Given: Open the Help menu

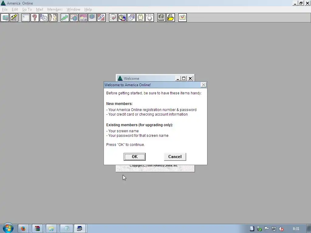Looking at the screenshot, I should (88, 9).
